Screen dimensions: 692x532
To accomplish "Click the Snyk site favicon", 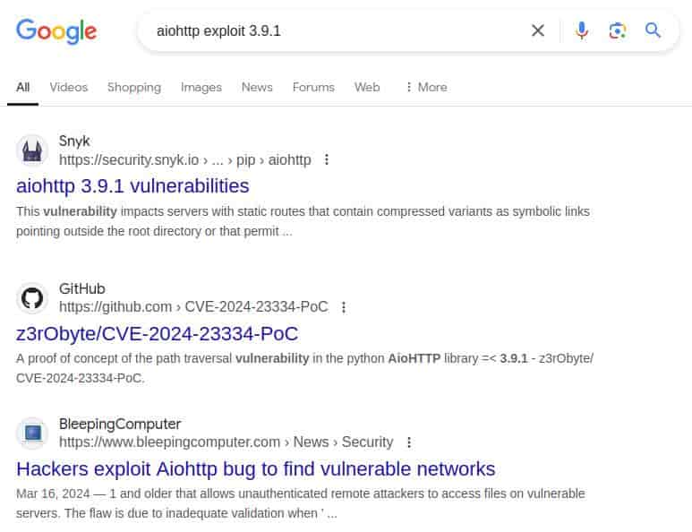I will click(32, 150).
